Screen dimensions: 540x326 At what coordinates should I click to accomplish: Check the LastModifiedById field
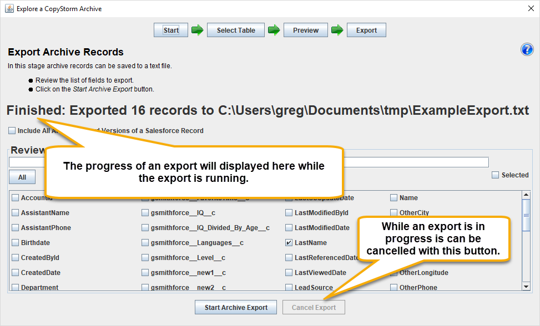point(289,213)
